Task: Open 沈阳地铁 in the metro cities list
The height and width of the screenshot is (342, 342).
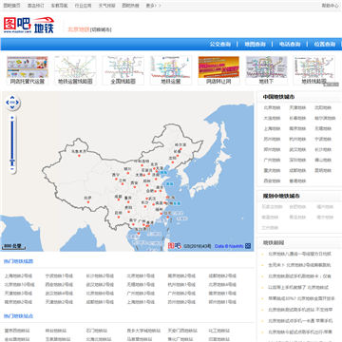Action: tap(323, 107)
